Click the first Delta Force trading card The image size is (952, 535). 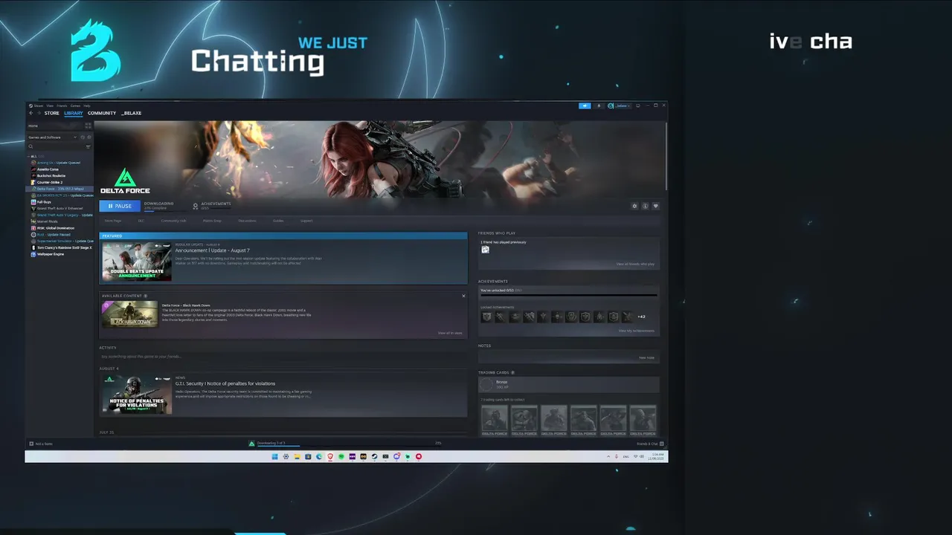495,421
